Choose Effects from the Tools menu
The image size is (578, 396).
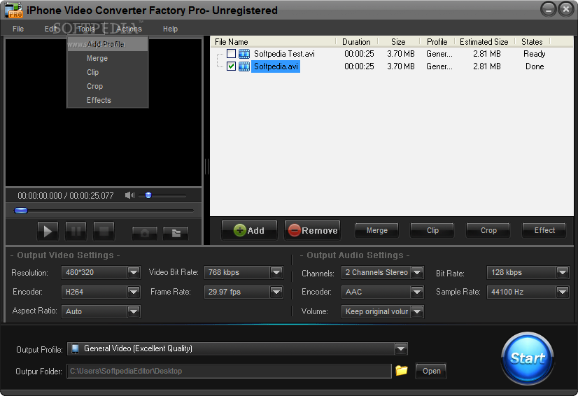[x=108, y=100]
